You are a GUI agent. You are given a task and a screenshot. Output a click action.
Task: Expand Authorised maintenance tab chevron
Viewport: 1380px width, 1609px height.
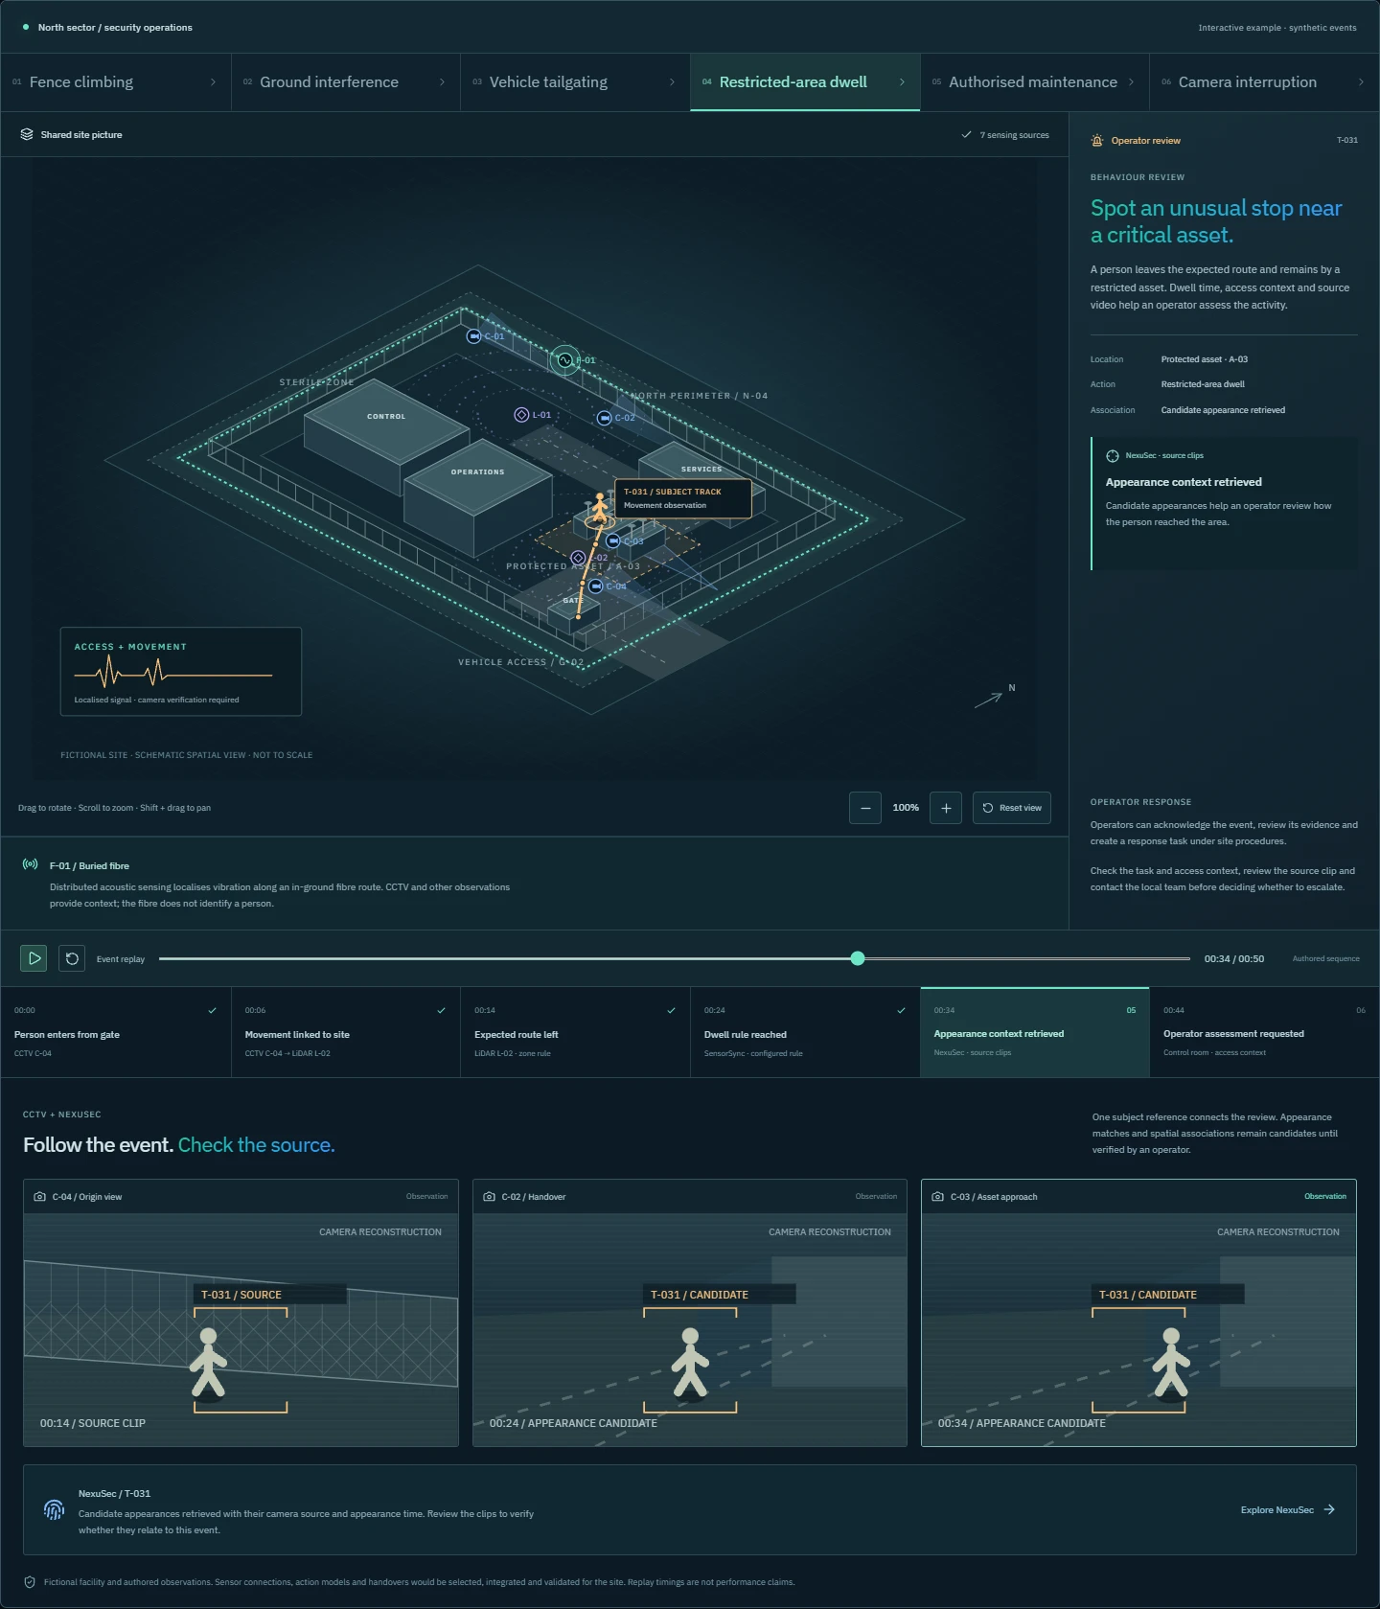point(1131,82)
